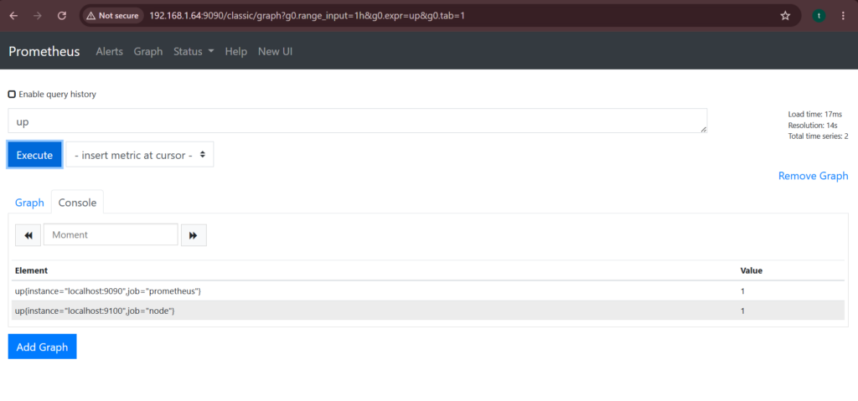This screenshot has width=858, height=401.
Task: Click the value 1 in the prometheus row
Action: 742,291
